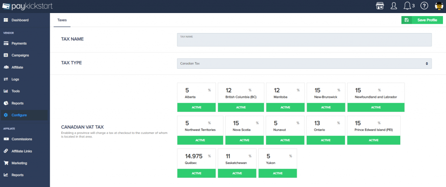This screenshot has height=187, width=446.
Task: Click the Dashboard icon in sidebar
Action: point(6,20)
